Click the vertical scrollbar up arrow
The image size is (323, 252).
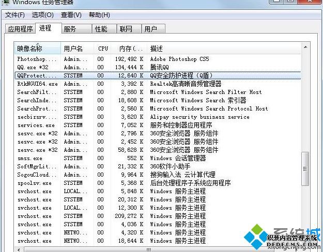click(305, 48)
